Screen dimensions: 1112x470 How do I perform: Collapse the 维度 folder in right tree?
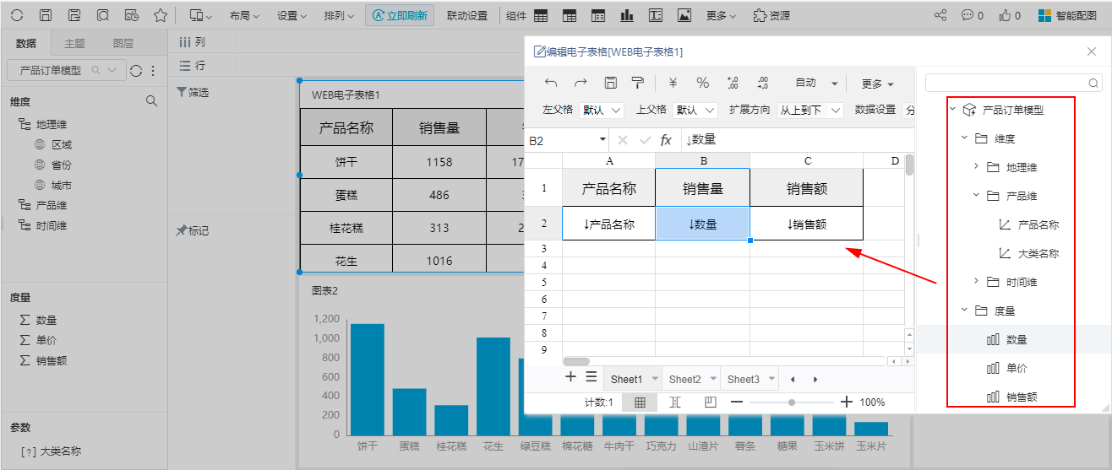(965, 138)
